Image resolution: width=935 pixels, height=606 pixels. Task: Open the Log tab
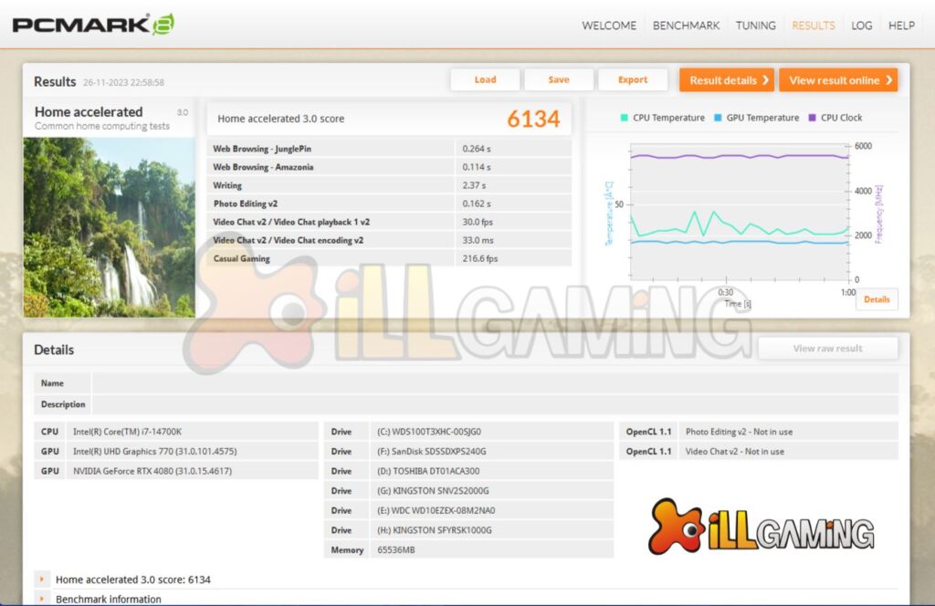tap(861, 26)
